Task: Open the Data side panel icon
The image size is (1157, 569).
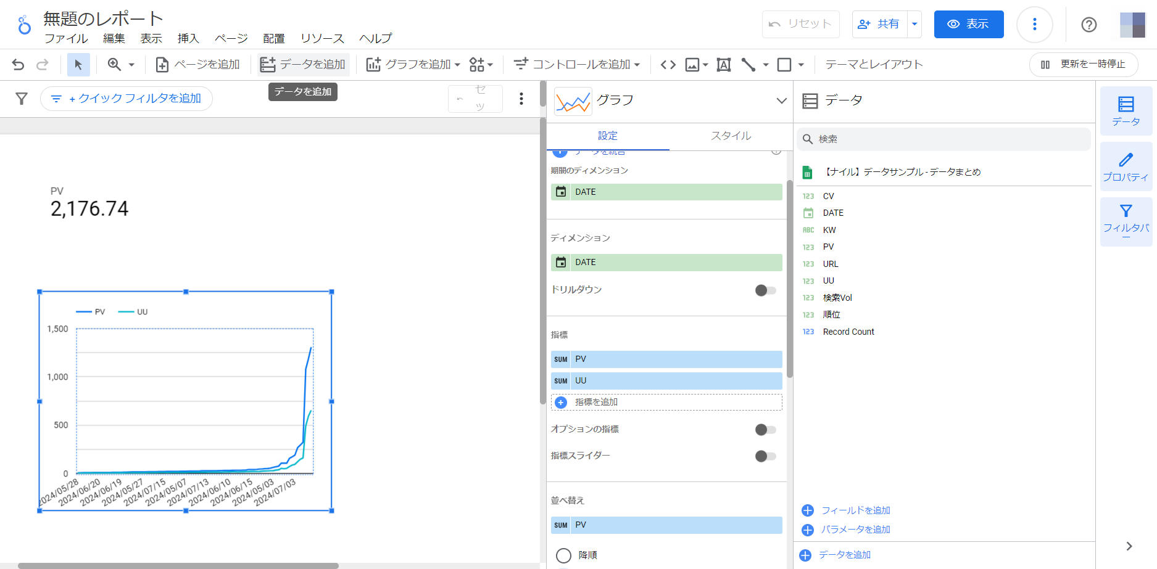Action: 1126,111
